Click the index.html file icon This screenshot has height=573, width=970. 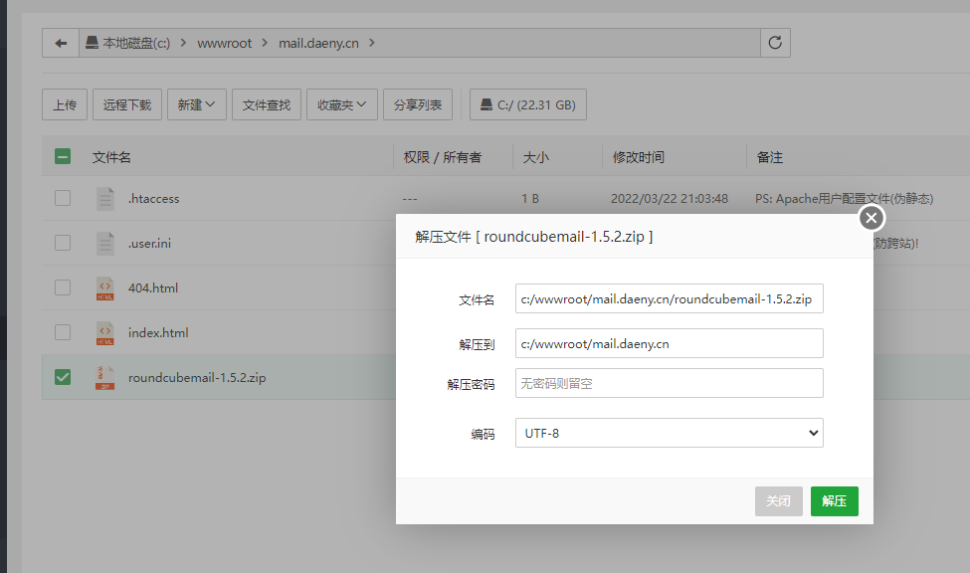click(105, 333)
